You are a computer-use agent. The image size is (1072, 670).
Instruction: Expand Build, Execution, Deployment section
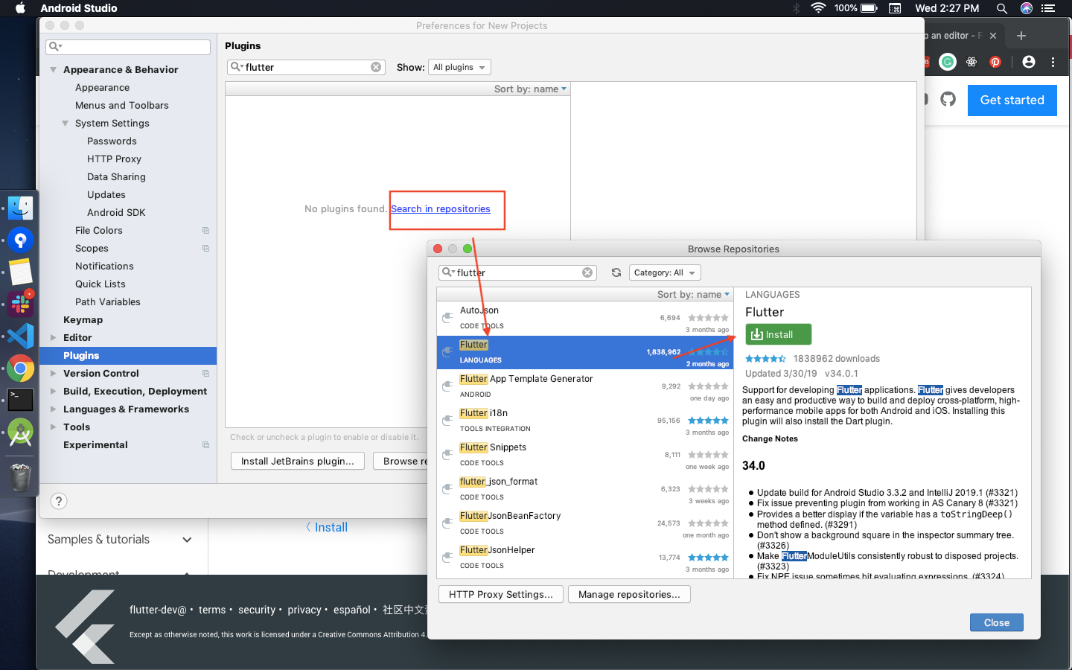coord(53,392)
